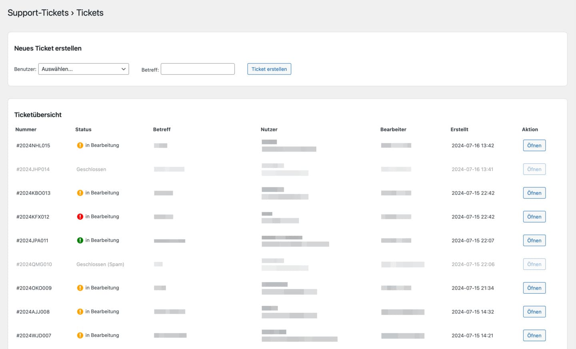Click orange status icon for ticket #2024KBO013
The width and height of the screenshot is (576, 349).
tap(80, 193)
